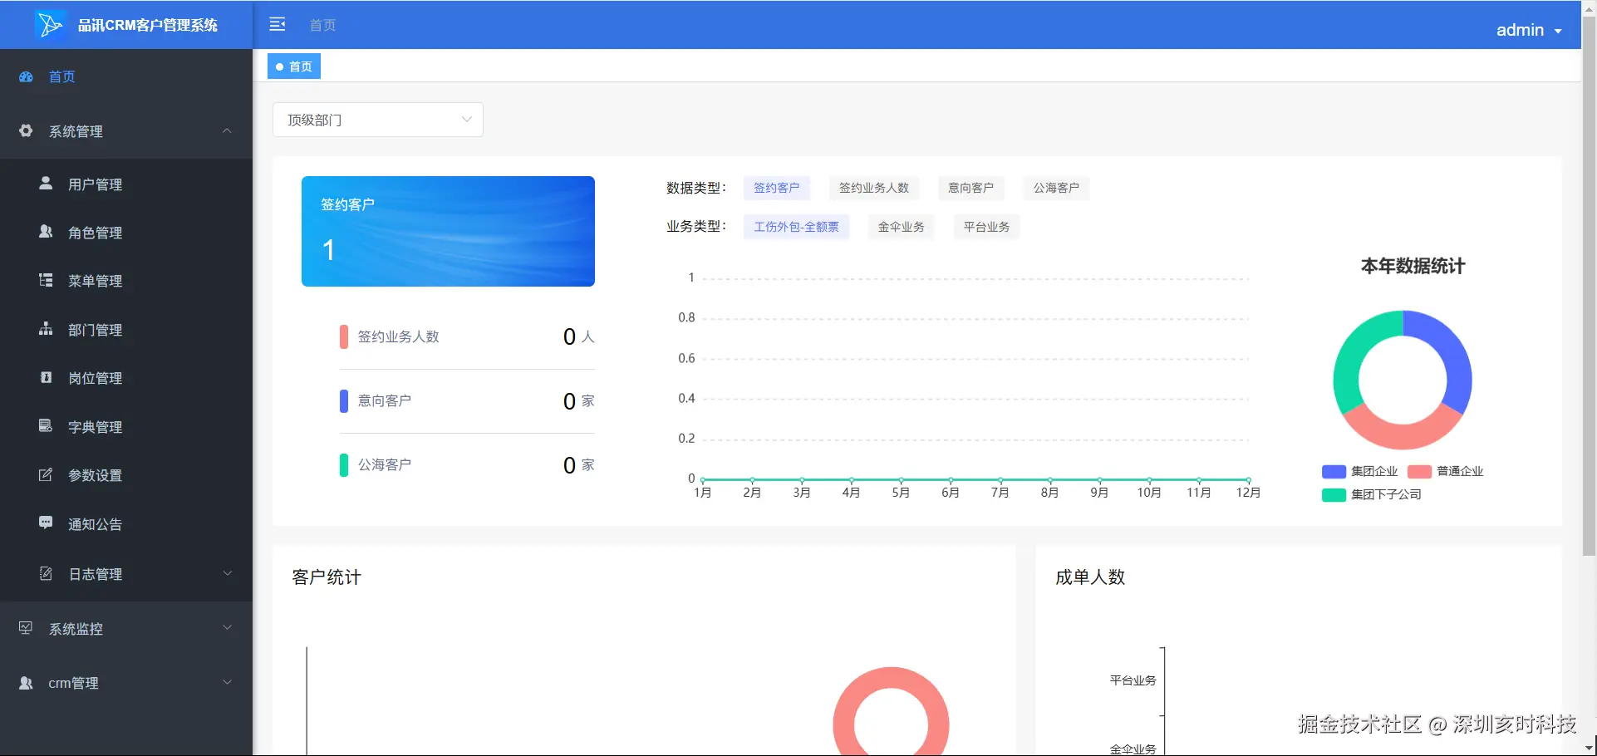The height and width of the screenshot is (756, 1597).
Task: Open 部门管理 menu item
Action: [126, 329]
